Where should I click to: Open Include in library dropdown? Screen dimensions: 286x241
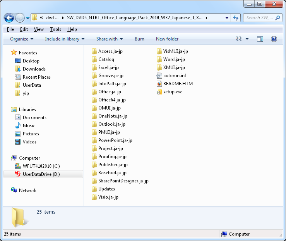tap(65, 39)
